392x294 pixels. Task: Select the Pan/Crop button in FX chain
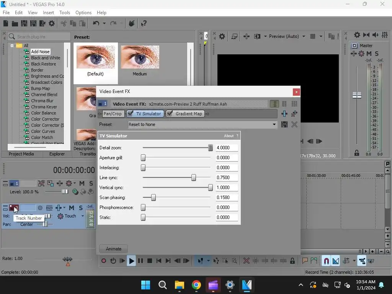point(113,114)
